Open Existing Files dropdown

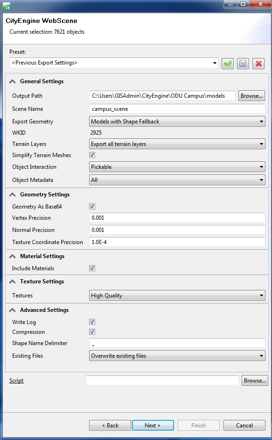pos(177,356)
